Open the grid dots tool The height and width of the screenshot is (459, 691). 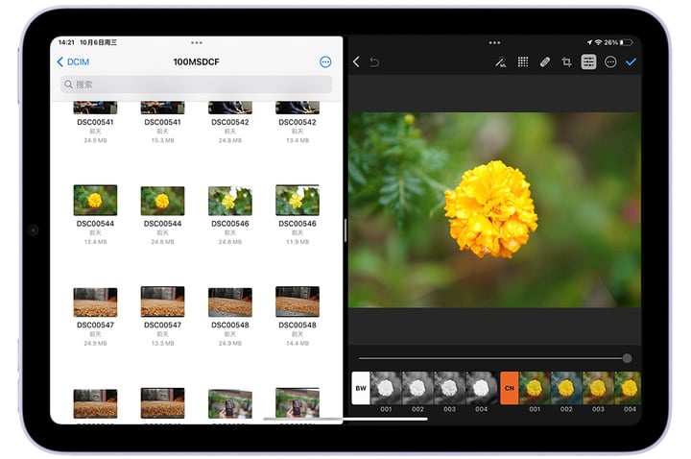pos(523,62)
